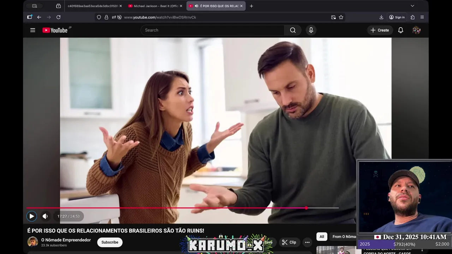Mute the video using the speaker icon
This screenshot has width=452, height=254.
coord(45,216)
